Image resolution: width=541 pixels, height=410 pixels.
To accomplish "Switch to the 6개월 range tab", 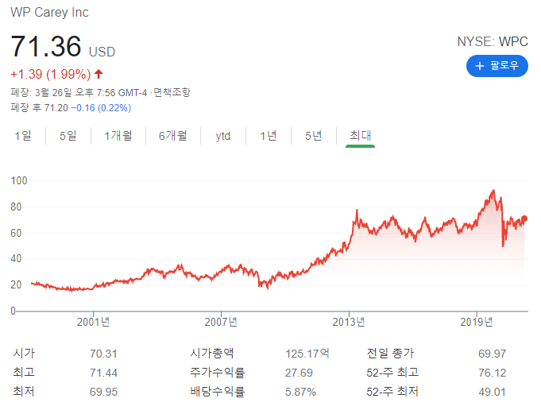I will click(173, 136).
